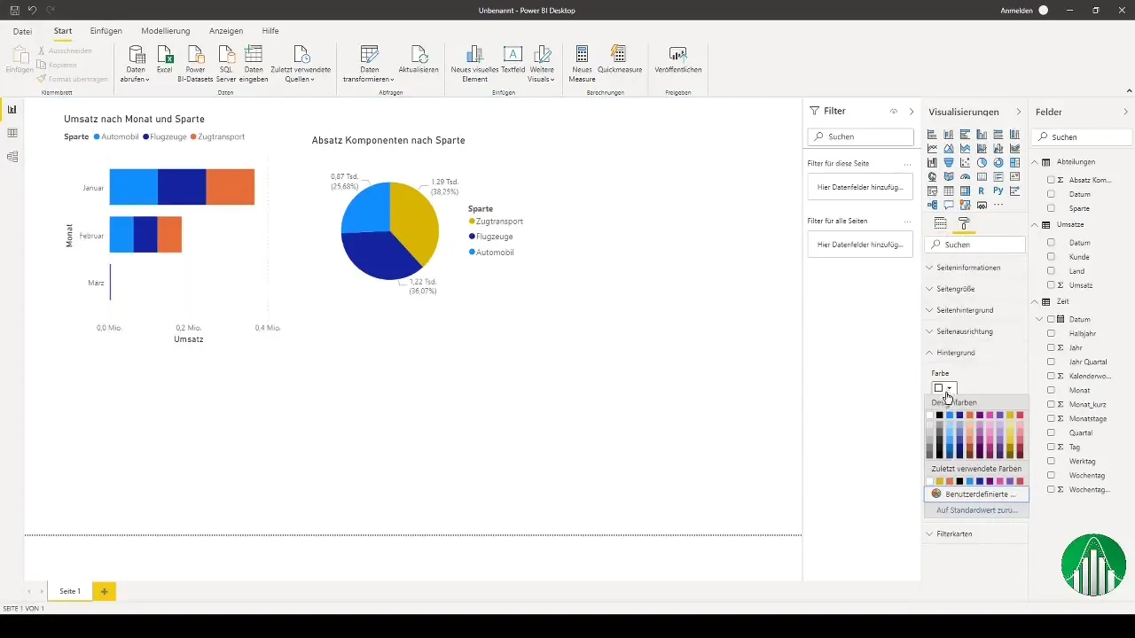1135x638 pixels.
Task: Switch to the Modellierung ribbon tab
Action: click(x=166, y=31)
